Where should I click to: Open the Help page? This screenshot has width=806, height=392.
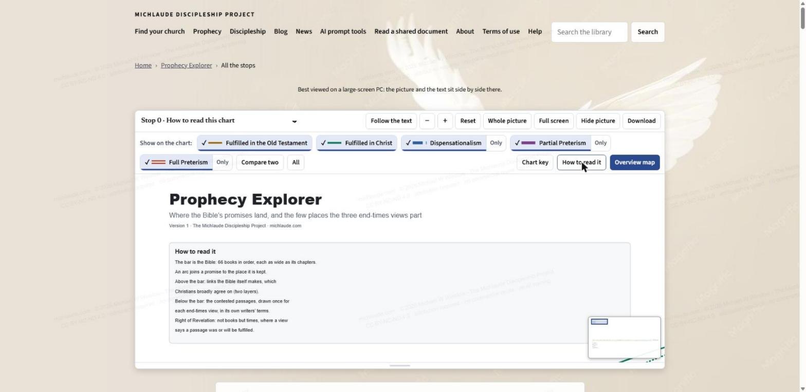click(x=535, y=31)
